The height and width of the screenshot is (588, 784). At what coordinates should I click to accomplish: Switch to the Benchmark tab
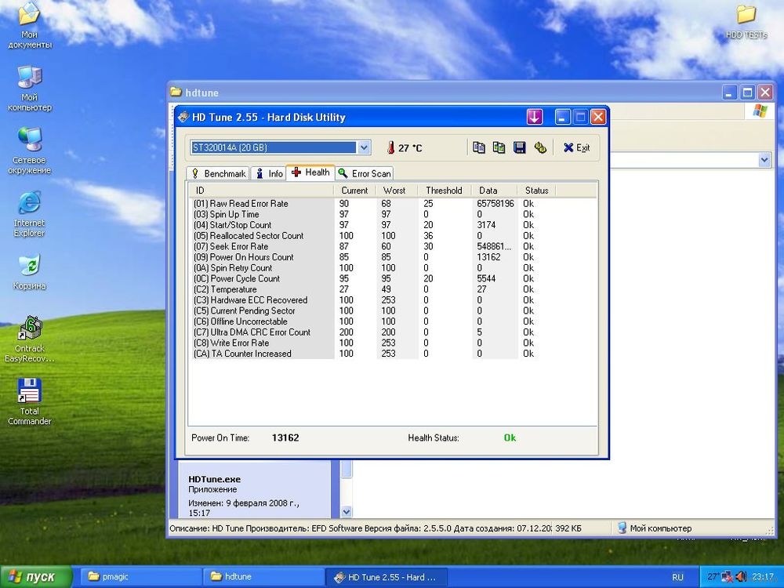[219, 173]
